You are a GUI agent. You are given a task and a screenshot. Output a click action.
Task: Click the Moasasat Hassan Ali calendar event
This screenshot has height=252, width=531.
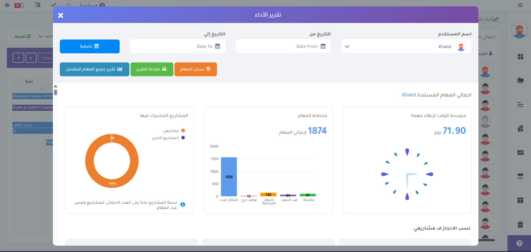[x=33, y=96]
